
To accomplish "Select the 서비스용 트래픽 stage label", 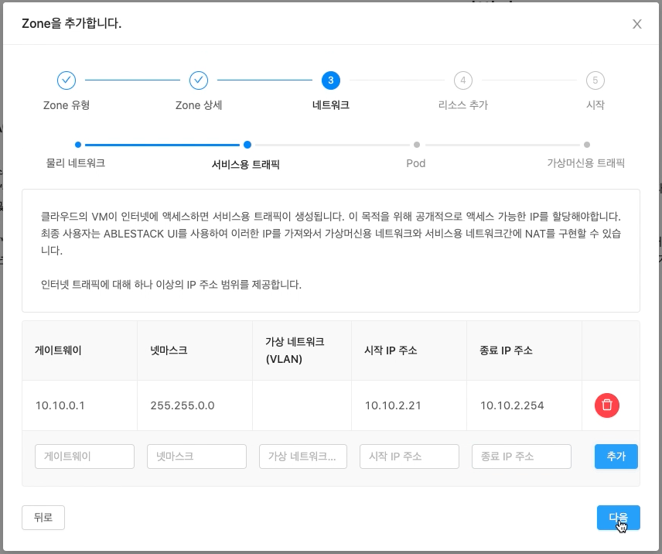I will [x=247, y=163].
